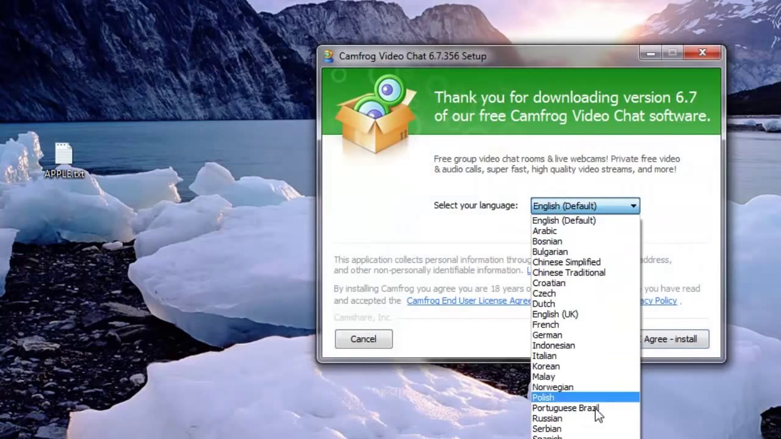Choose Chinese Simplified language option
The height and width of the screenshot is (439, 781).
tap(586, 262)
